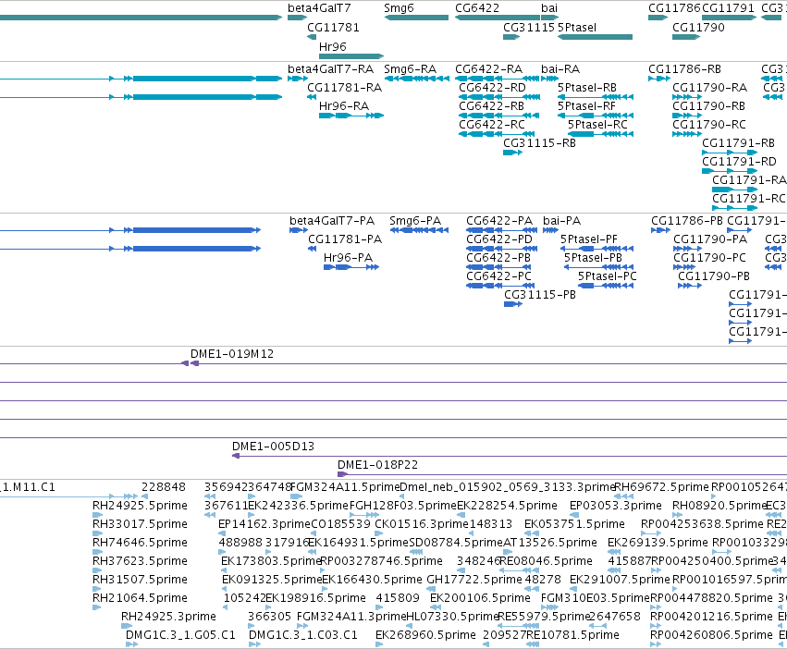This screenshot has width=787, height=649.
Task: Open the DME1-019M12 BAC label
Action: coord(232,354)
